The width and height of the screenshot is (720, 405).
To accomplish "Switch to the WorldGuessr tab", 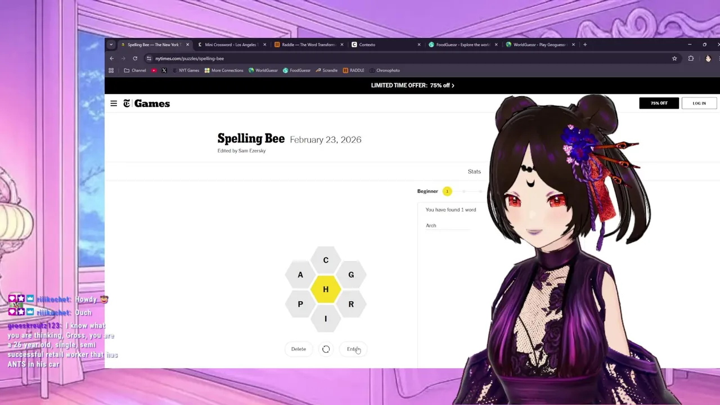I will point(539,44).
